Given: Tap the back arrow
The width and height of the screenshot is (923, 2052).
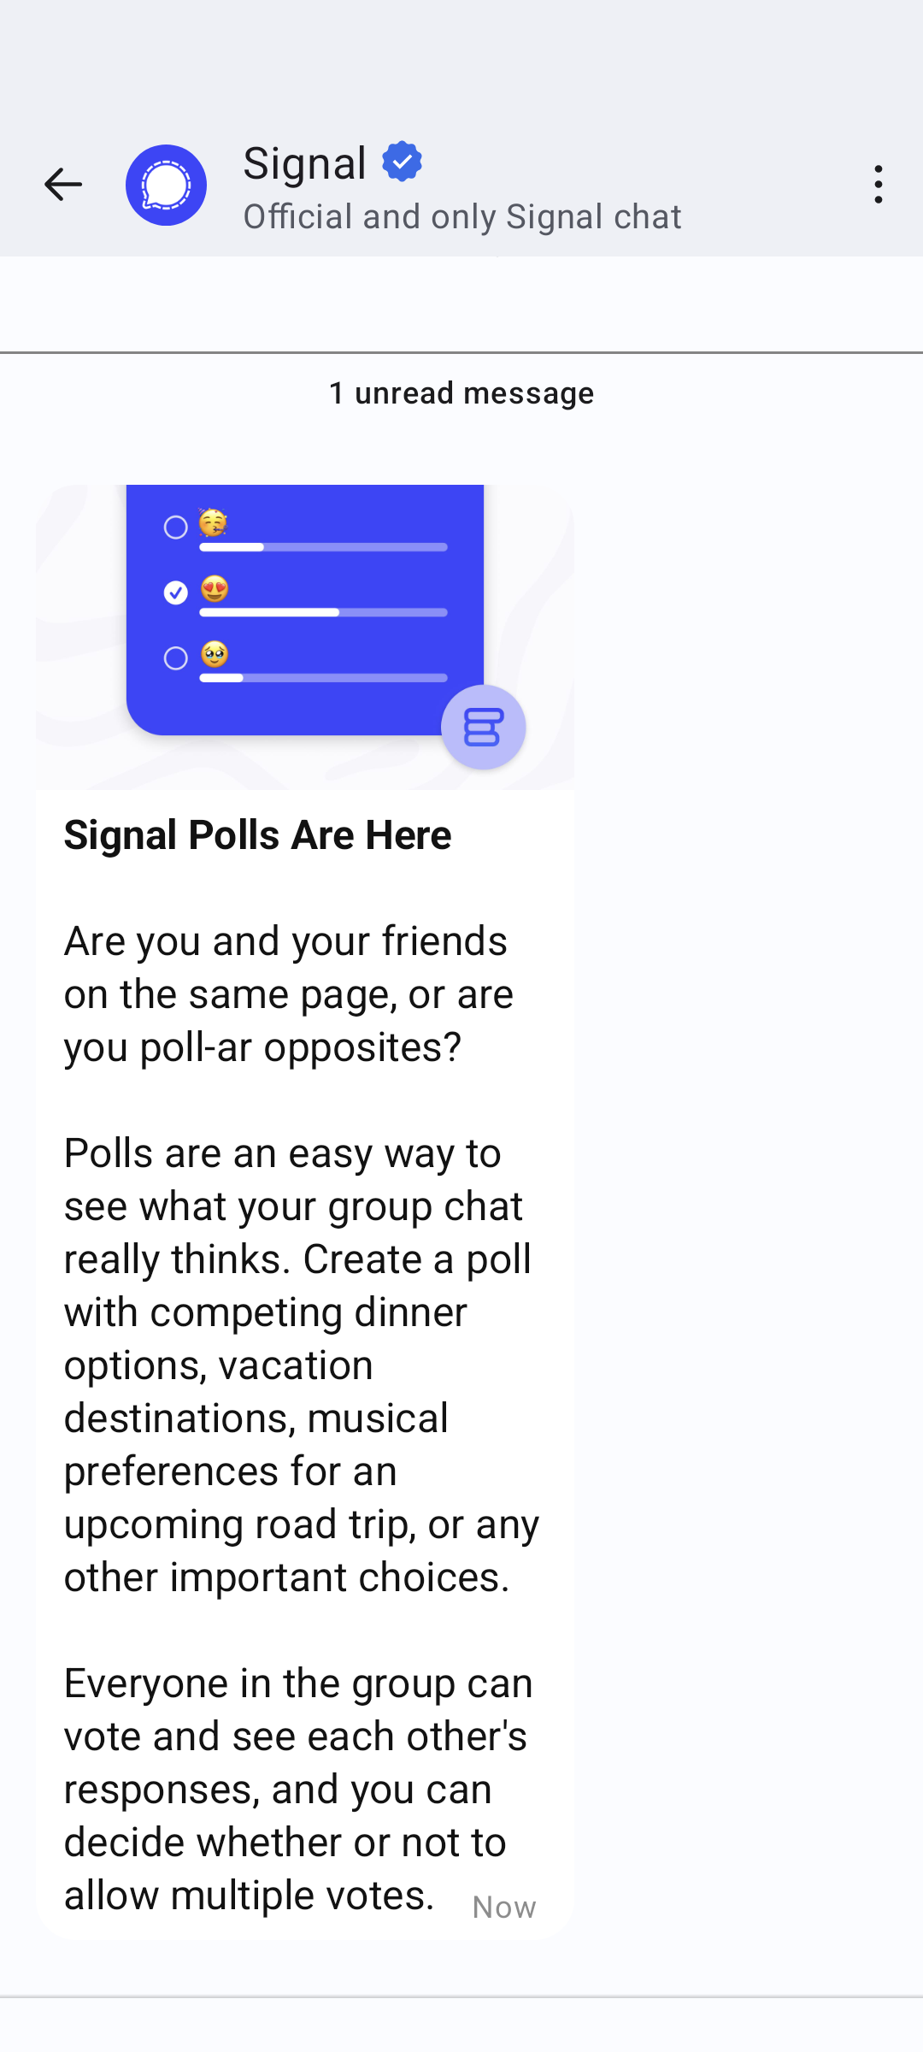Looking at the screenshot, I should (x=62, y=185).
